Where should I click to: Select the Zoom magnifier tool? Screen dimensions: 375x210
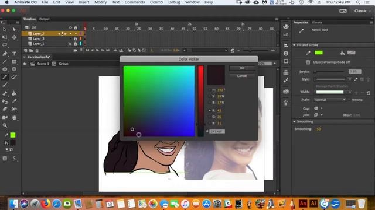[x=5, y=125]
